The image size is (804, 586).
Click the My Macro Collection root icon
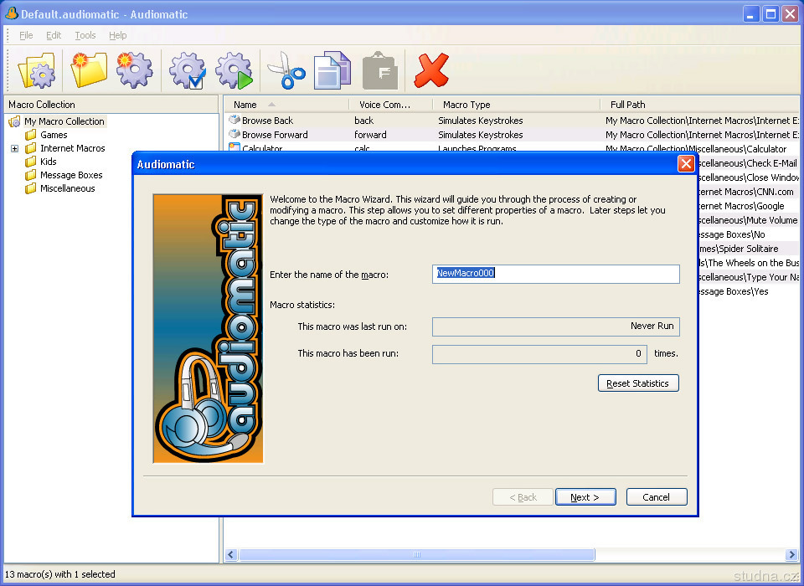14,121
